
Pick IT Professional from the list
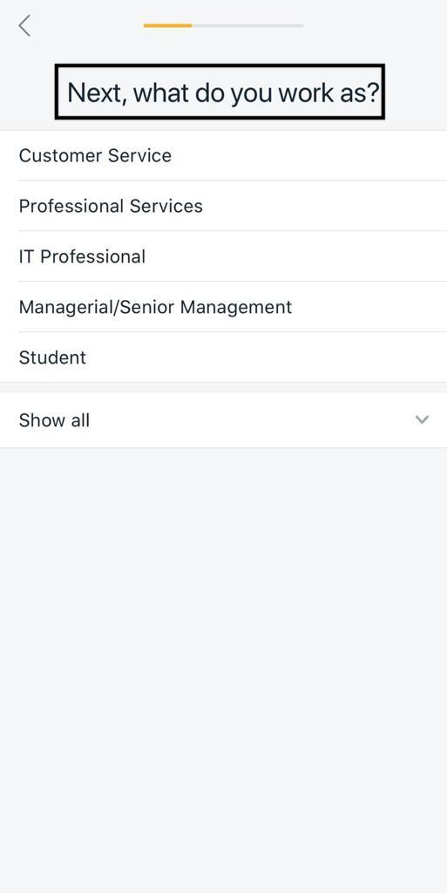coord(223,256)
